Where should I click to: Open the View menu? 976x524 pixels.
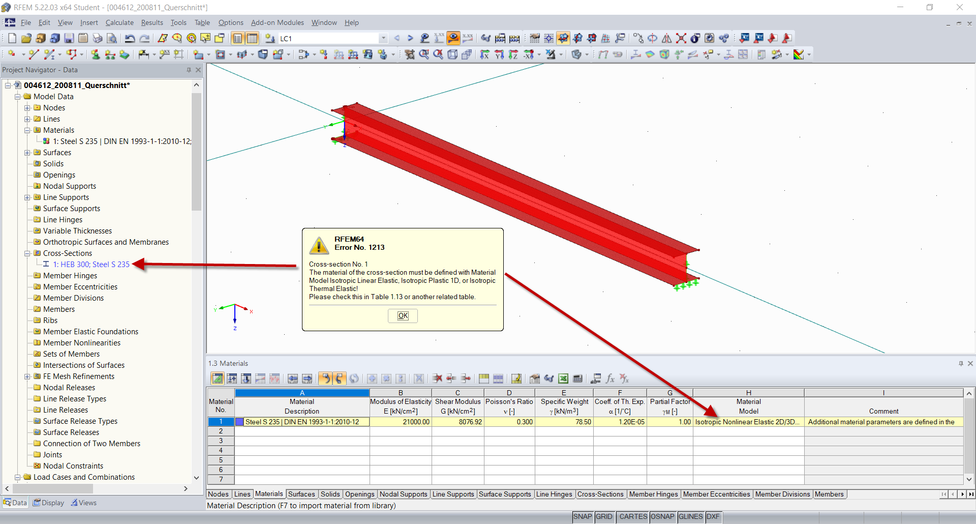[65, 22]
